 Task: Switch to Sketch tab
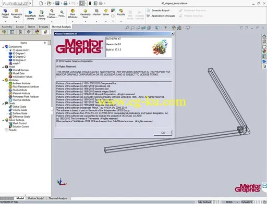click(x=31, y=27)
